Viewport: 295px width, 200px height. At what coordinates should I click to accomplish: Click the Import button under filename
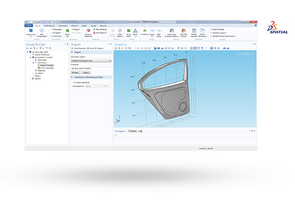pyautogui.click(x=86, y=72)
